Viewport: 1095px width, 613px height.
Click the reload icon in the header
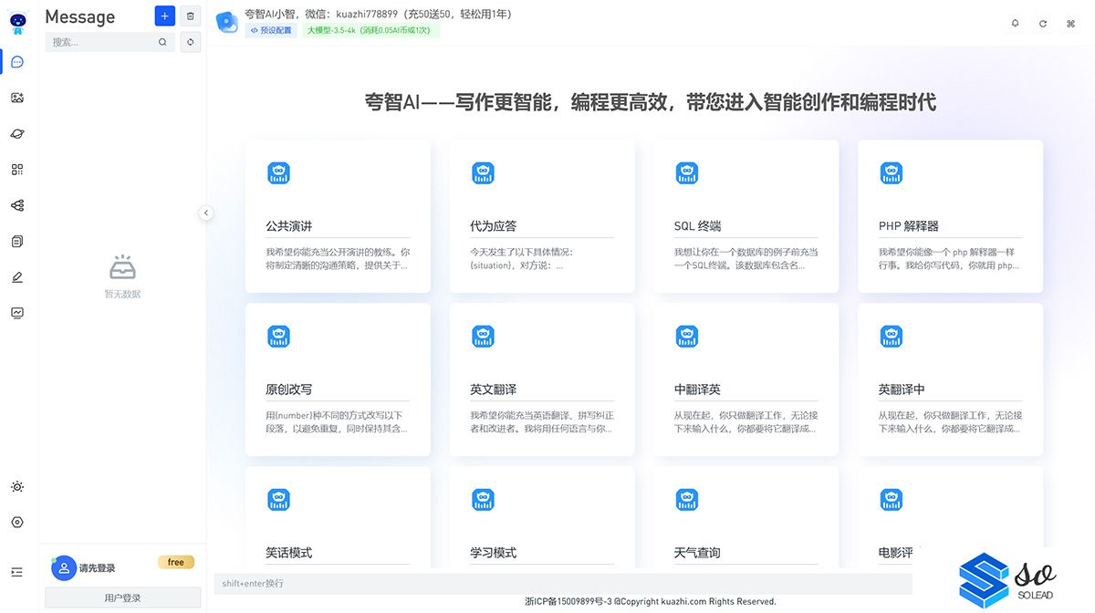pyautogui.click(x=1043, y=24)
